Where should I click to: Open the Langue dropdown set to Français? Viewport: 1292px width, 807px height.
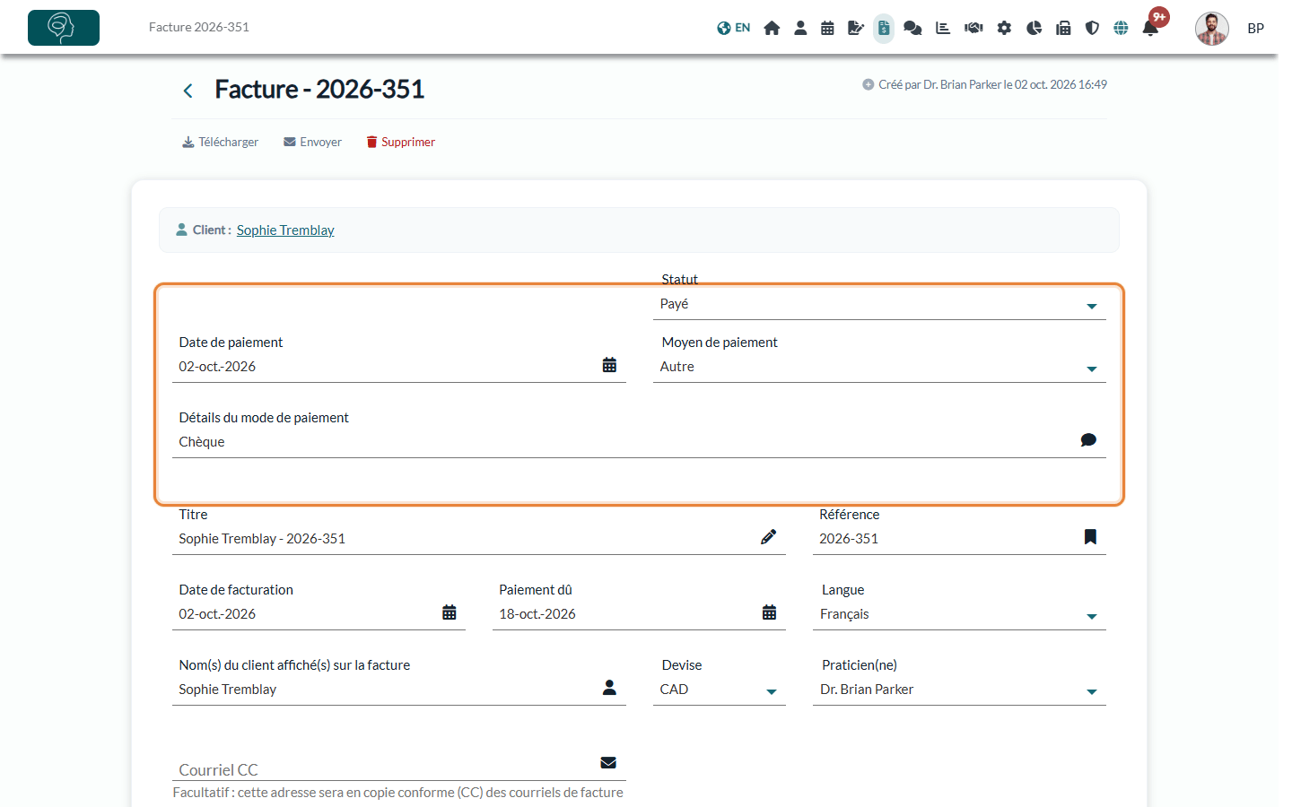click(959, 614)
